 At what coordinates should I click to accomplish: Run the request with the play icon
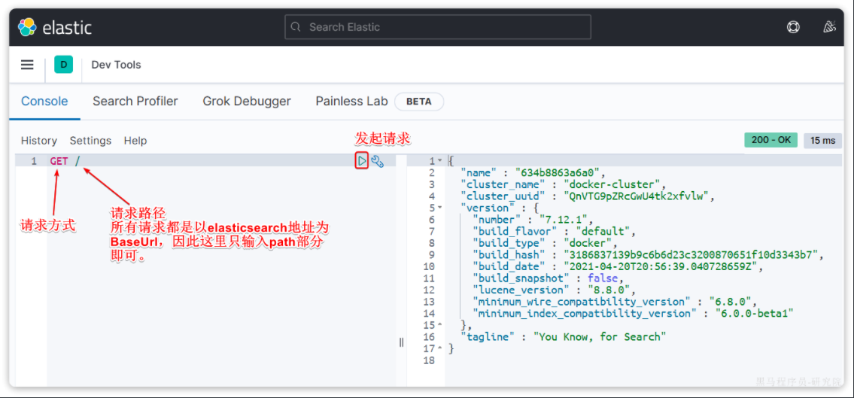362,161
